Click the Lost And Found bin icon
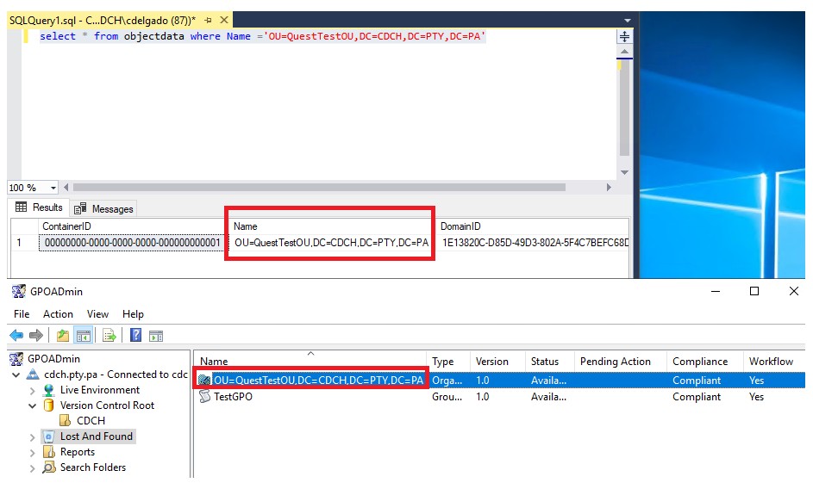813x489 pixels. point(48,436)
